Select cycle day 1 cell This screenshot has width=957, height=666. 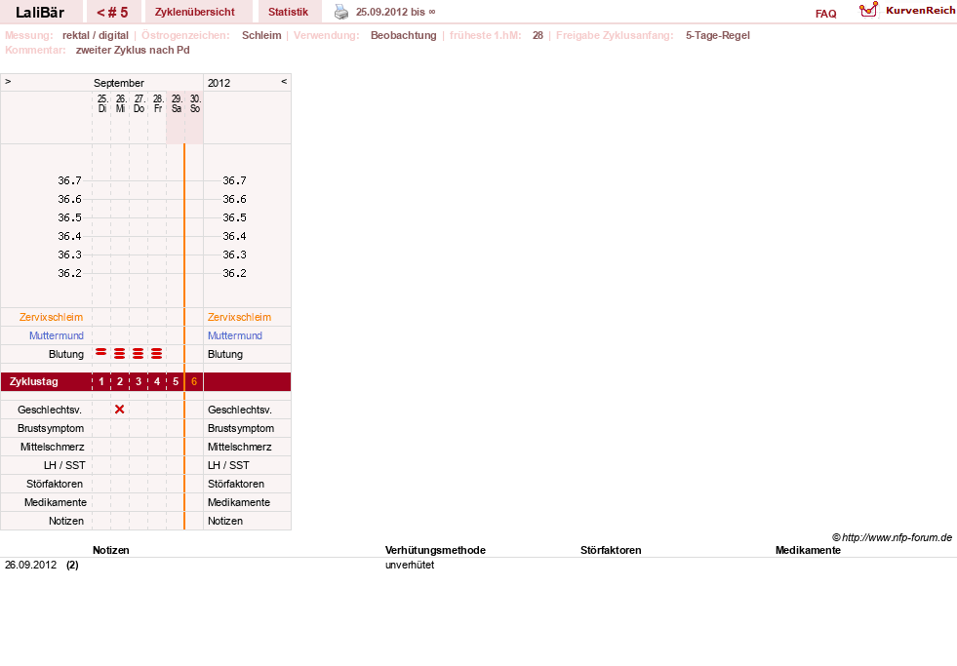(101, 382)
